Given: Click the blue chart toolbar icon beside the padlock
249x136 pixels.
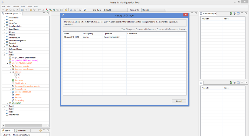Looking at the screenshot, I should click(71, 10).
